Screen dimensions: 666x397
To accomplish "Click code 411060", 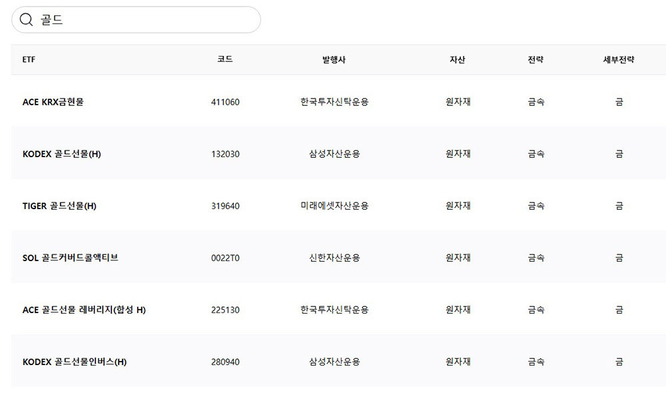I will (225, 102).
